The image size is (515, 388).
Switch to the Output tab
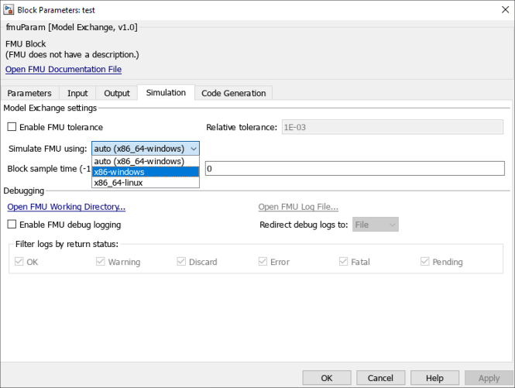[x=117, y=93]
